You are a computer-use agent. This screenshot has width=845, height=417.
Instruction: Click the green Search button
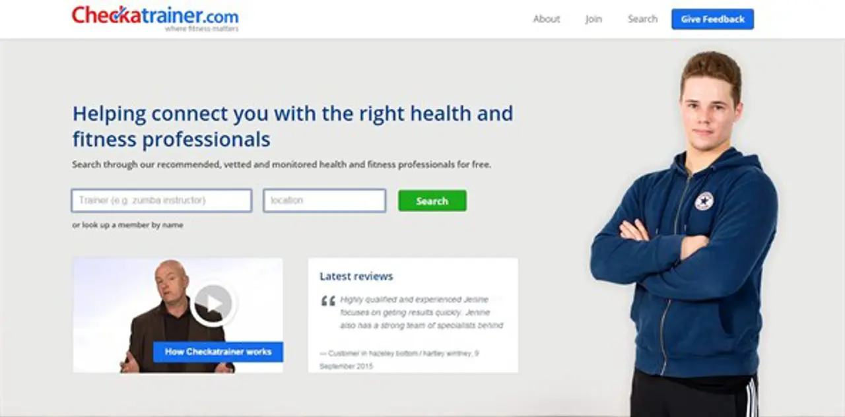point(432,201)
